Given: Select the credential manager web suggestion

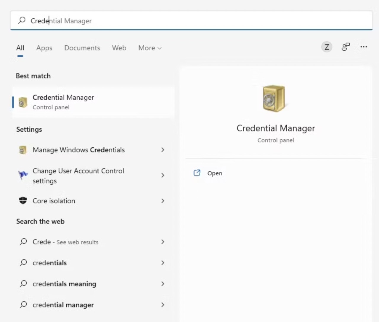Looking at the screenshot, I should (x=63, y=305).
